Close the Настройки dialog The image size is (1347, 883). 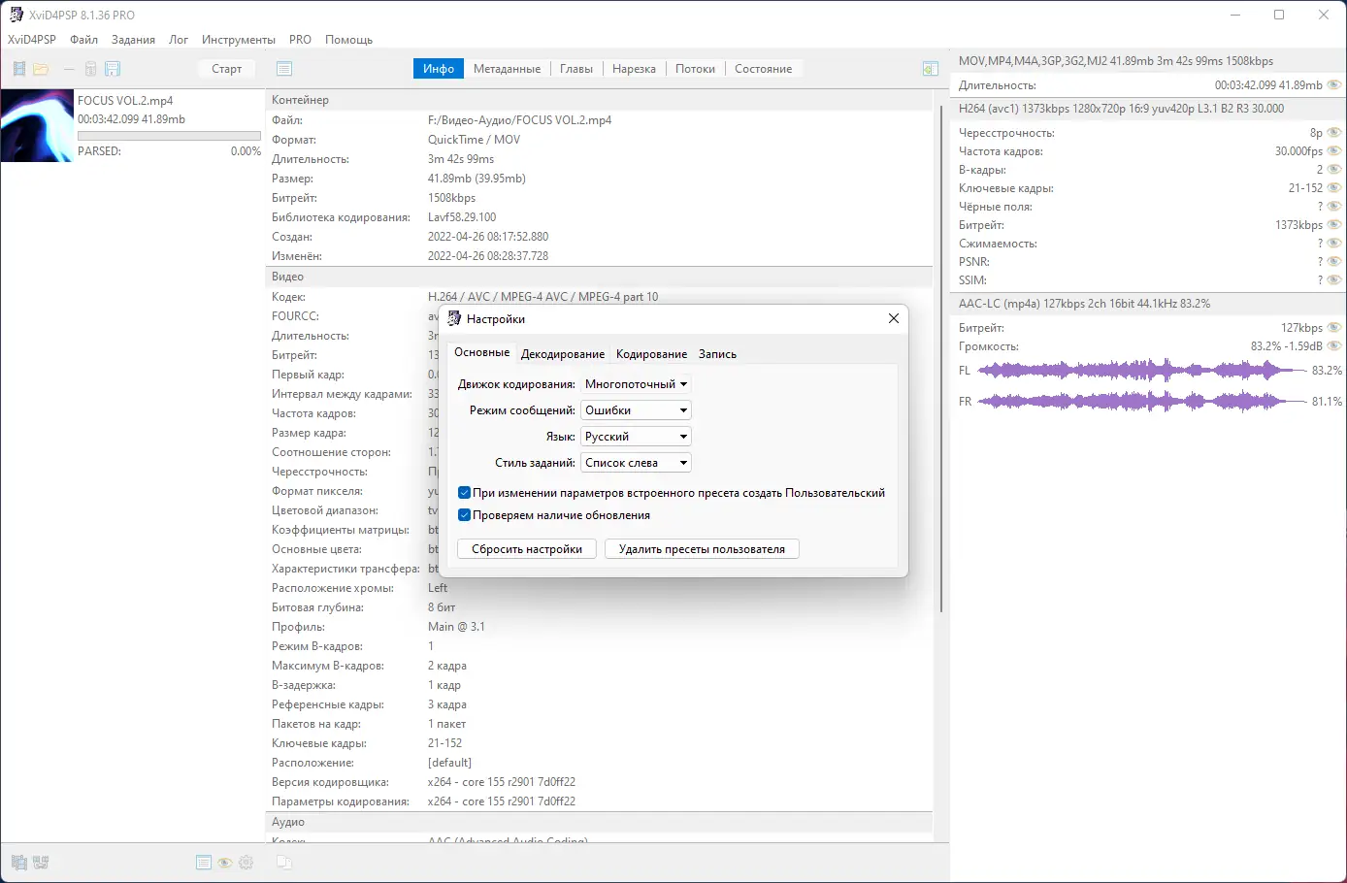(894, 318)
